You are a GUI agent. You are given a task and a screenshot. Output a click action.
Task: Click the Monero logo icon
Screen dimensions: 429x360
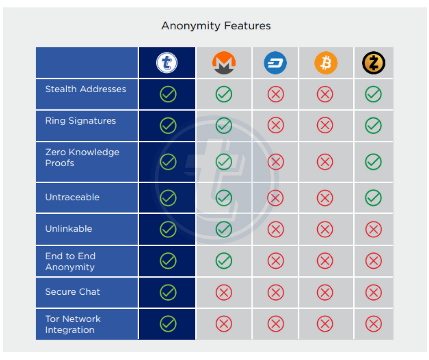pos(224,63)
